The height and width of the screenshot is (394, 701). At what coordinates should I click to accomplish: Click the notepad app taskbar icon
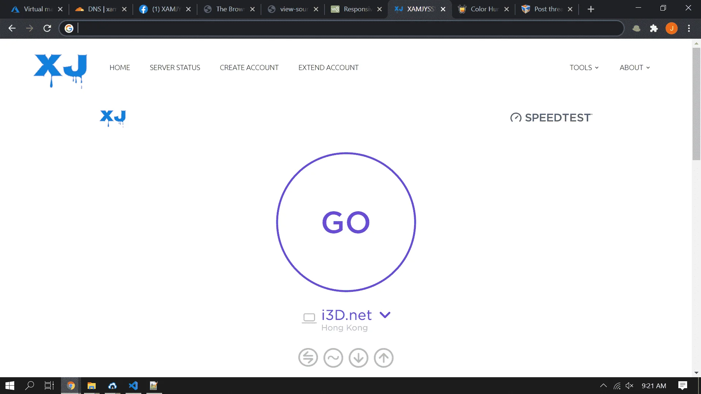pos(154,386)
